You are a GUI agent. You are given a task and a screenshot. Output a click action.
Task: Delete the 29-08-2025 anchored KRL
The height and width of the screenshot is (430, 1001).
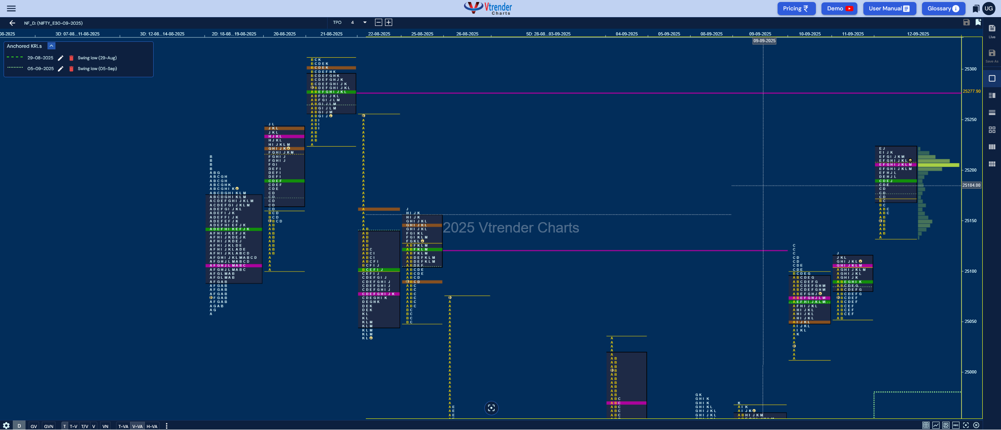[71, 58]
